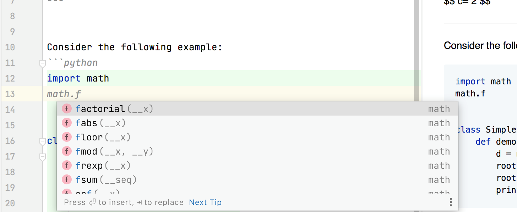This screenshot has height=212, width=517.
Task: Collapse the fold arrow at line 17
Action: [x=42, y=157]
